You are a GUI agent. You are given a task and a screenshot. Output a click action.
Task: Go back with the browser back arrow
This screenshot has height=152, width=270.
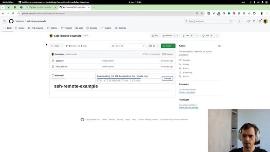pos(3,13)
